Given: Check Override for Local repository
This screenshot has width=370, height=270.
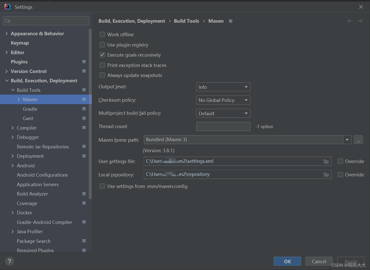Looking at the screenshot, I should [x=340, y=175].
